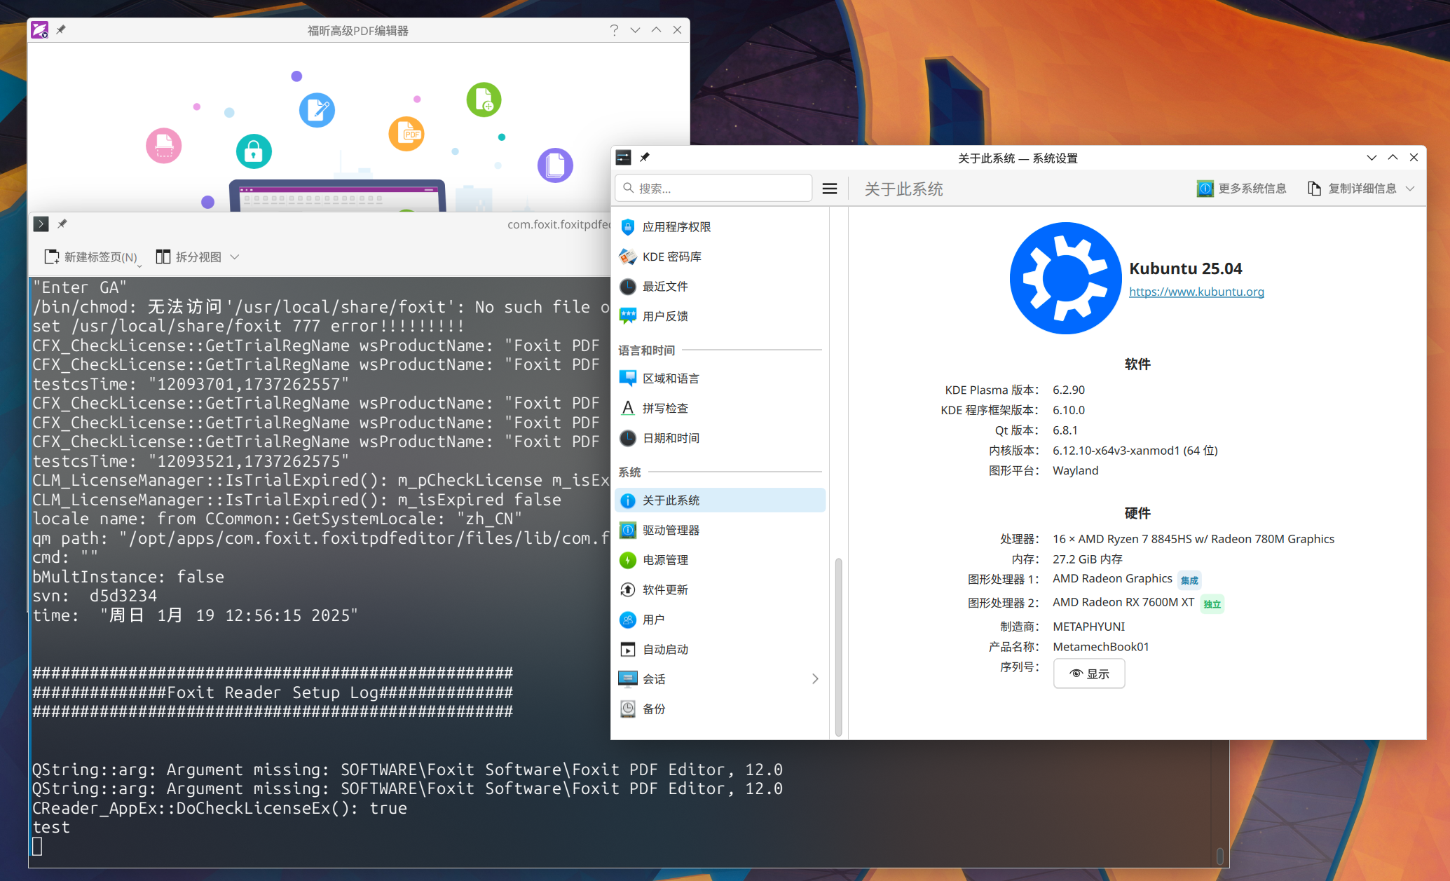This screenshot has height=881, width=1450.
Task: Open 软件更新 settings page
Action: pos(720,589)
